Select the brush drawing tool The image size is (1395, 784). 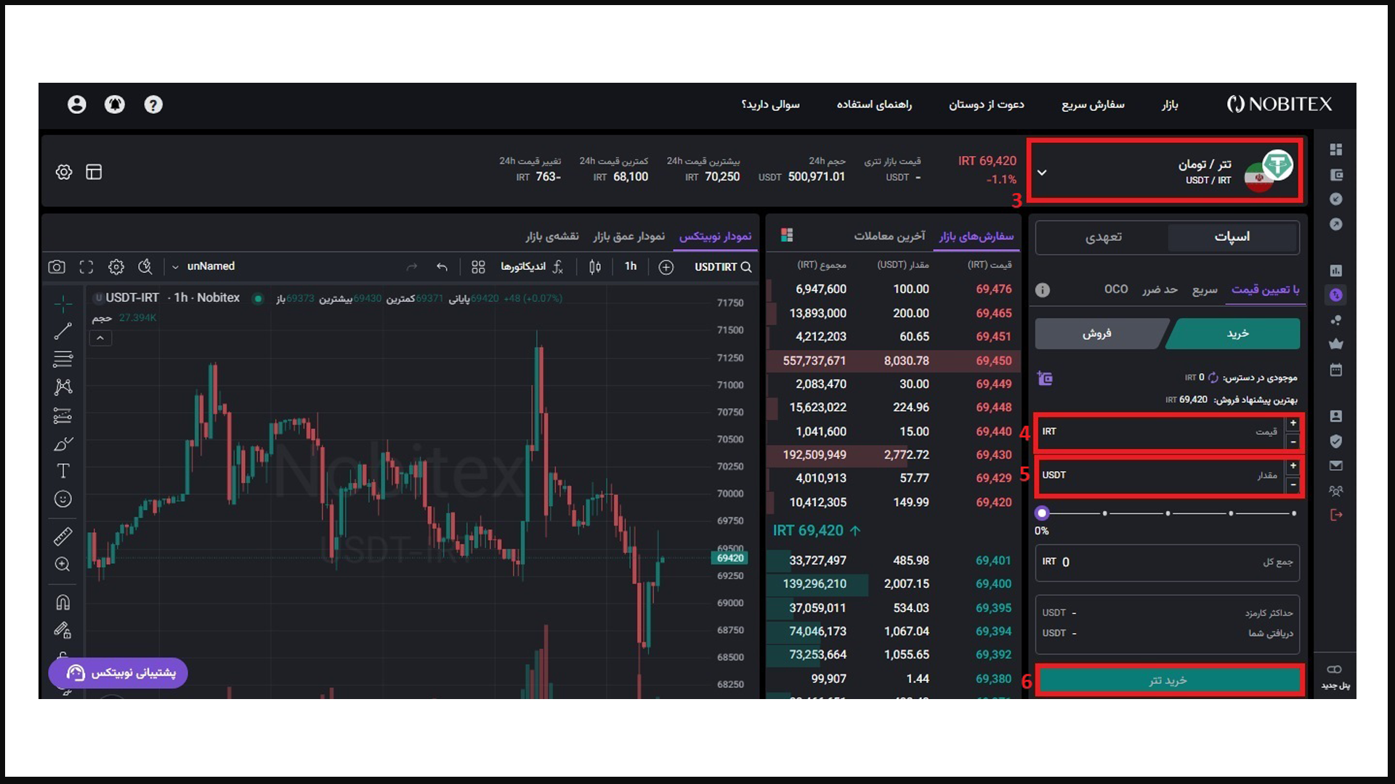(x=63, y=444)
